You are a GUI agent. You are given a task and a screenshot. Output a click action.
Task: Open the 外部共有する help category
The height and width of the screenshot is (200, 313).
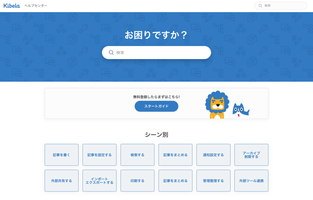[61, 180]
